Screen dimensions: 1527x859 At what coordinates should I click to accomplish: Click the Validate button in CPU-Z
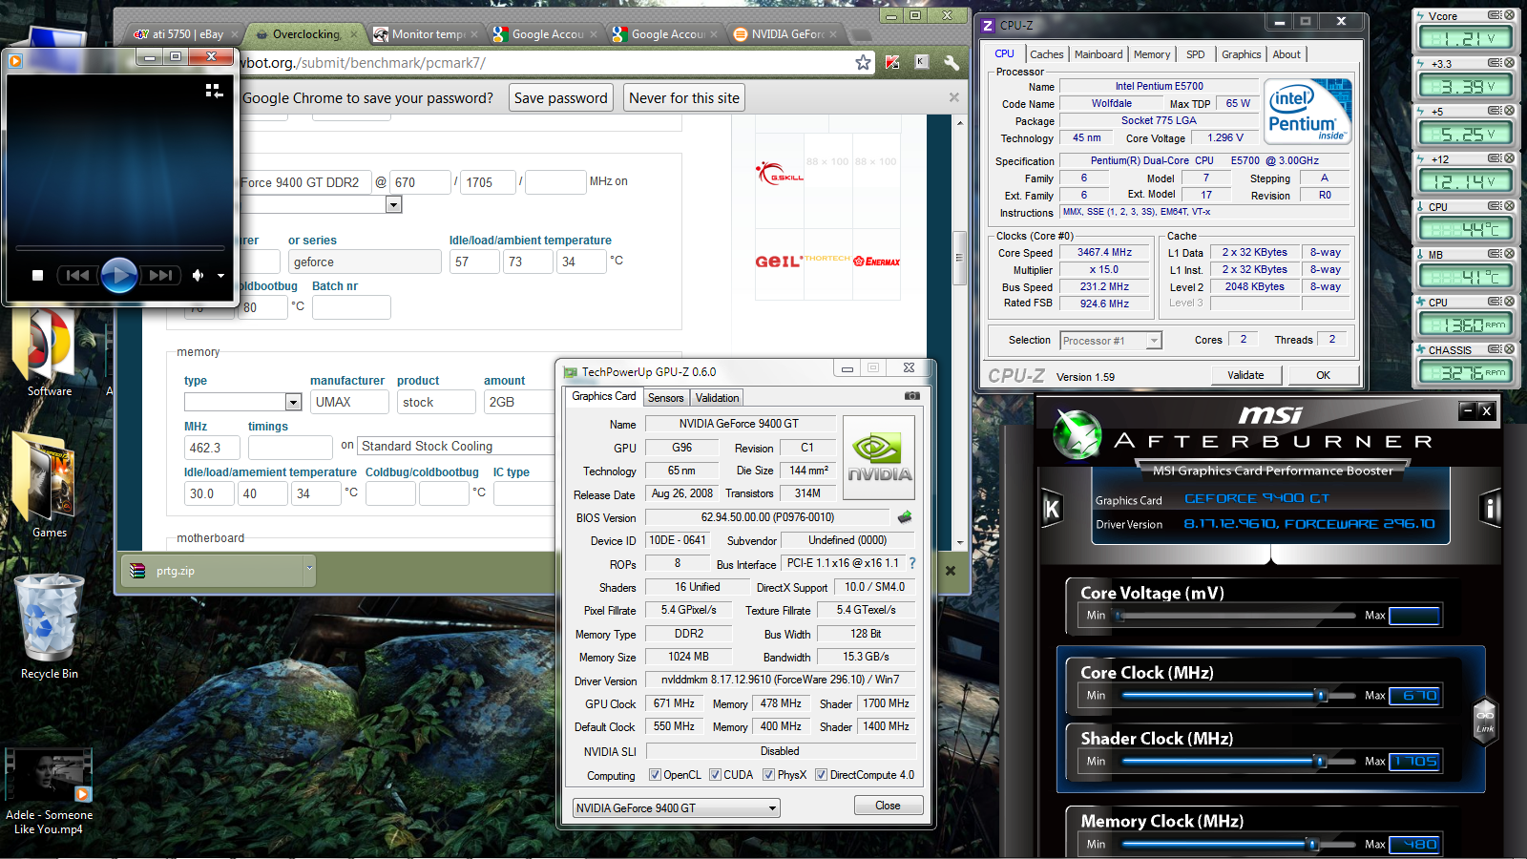(x=1245, y=375)
